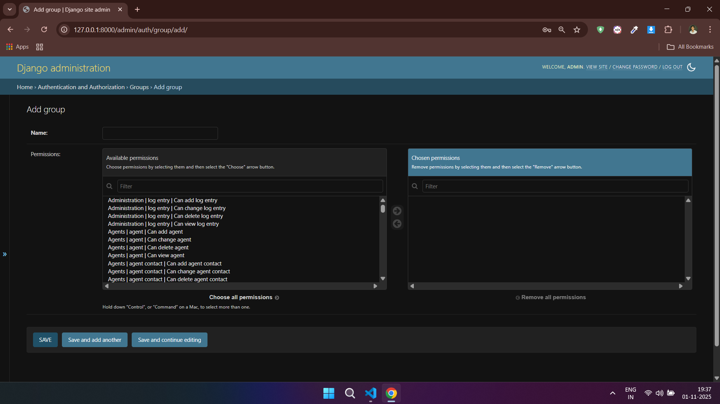Screen dimensions: 720x404
Task: Select 'Can change agent contact' permission
Action: point(241,271)
